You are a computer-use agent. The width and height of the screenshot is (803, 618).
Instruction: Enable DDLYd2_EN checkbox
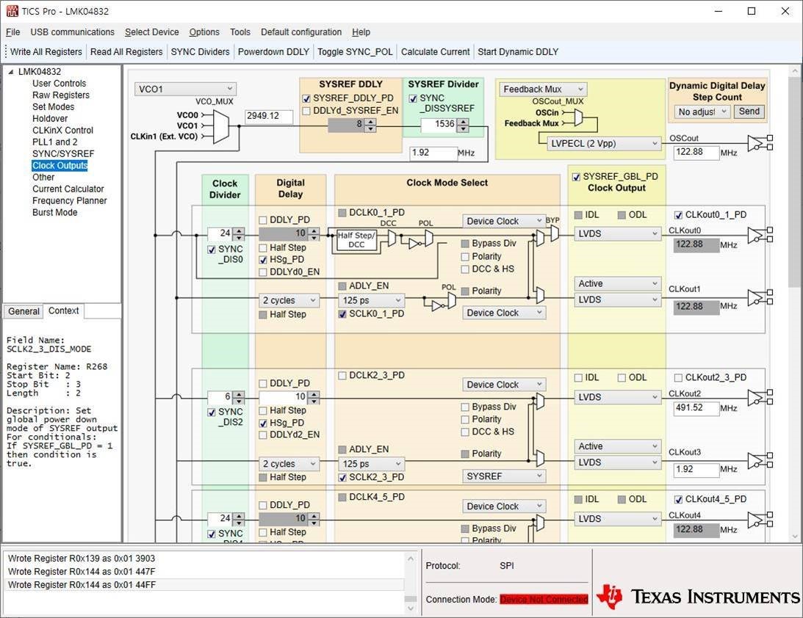263,435
